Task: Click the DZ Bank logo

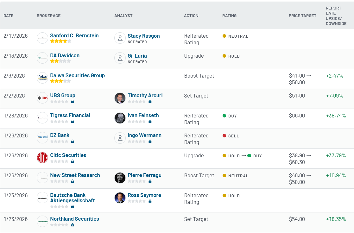Action: point(42,138)
